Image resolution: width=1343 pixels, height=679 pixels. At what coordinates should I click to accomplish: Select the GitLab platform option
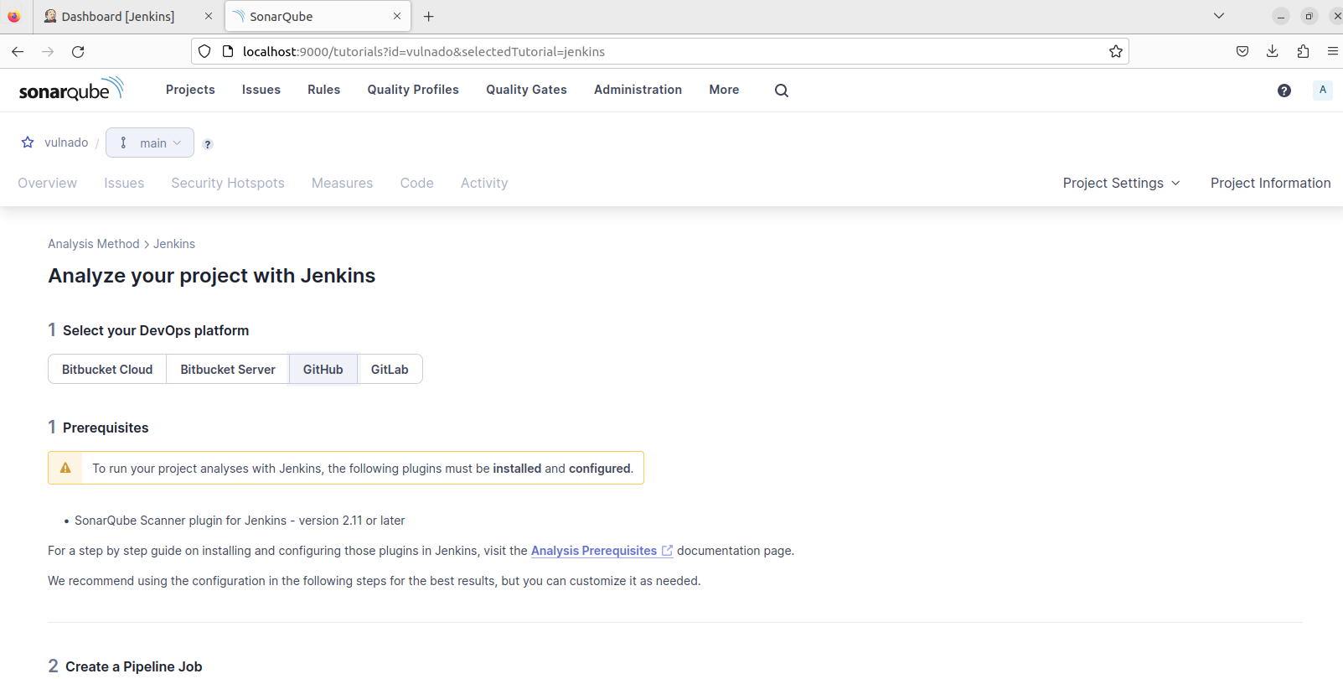[x=390, y=370]
